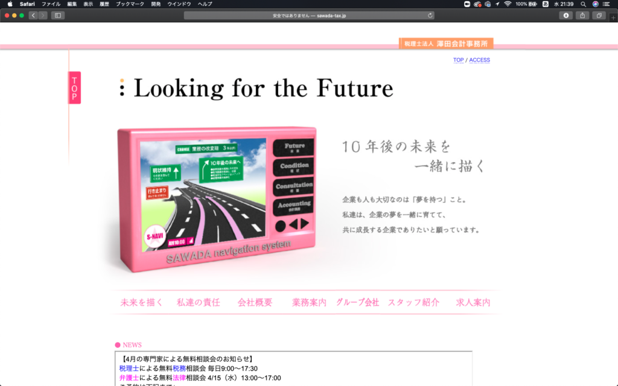Open the Safari app menu

click(x=27, y=4)
